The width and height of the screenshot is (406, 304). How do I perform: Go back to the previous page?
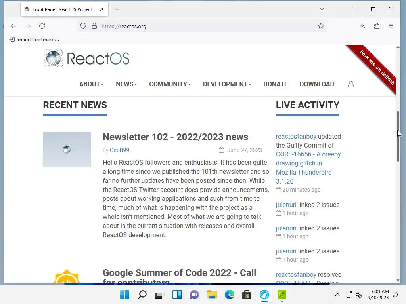(x=13, y=26)
